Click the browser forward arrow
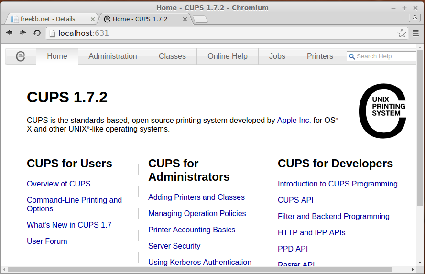Screen dimensions: 425x274 (x=23, y=33)
